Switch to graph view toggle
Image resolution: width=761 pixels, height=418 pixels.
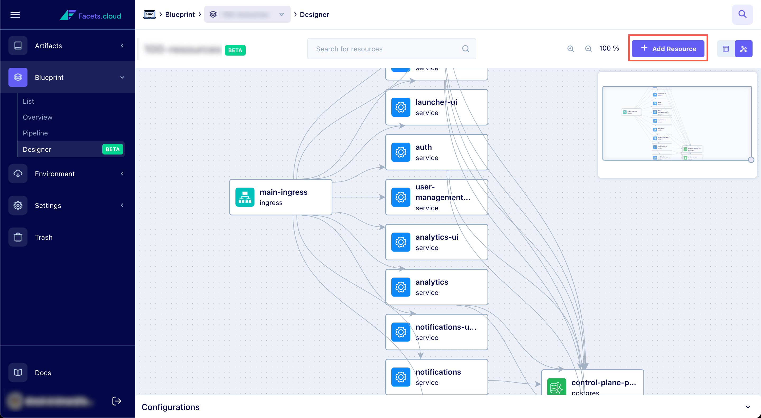[744, 49]
